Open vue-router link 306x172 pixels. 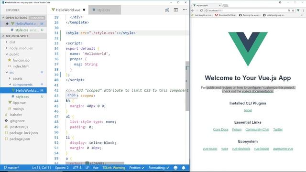210,149
